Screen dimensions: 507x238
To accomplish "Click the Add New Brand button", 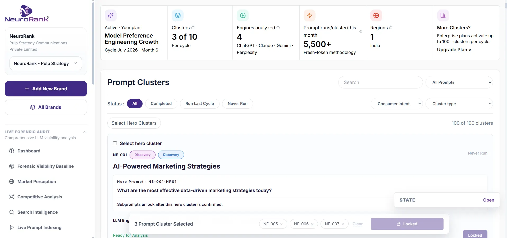I will (46, 89).
